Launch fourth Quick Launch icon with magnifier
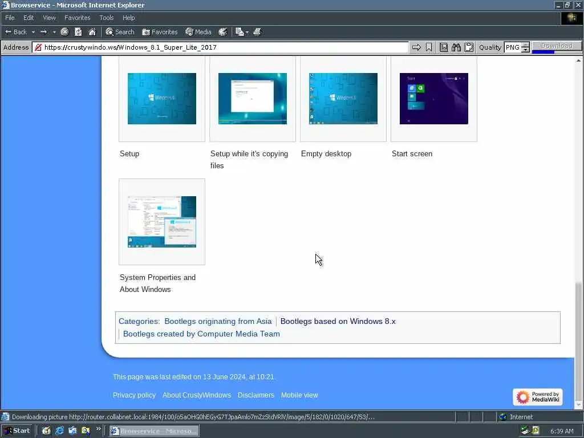Image resolution: width=584 pixels, height=438 pixels. [x=86, y=431]
